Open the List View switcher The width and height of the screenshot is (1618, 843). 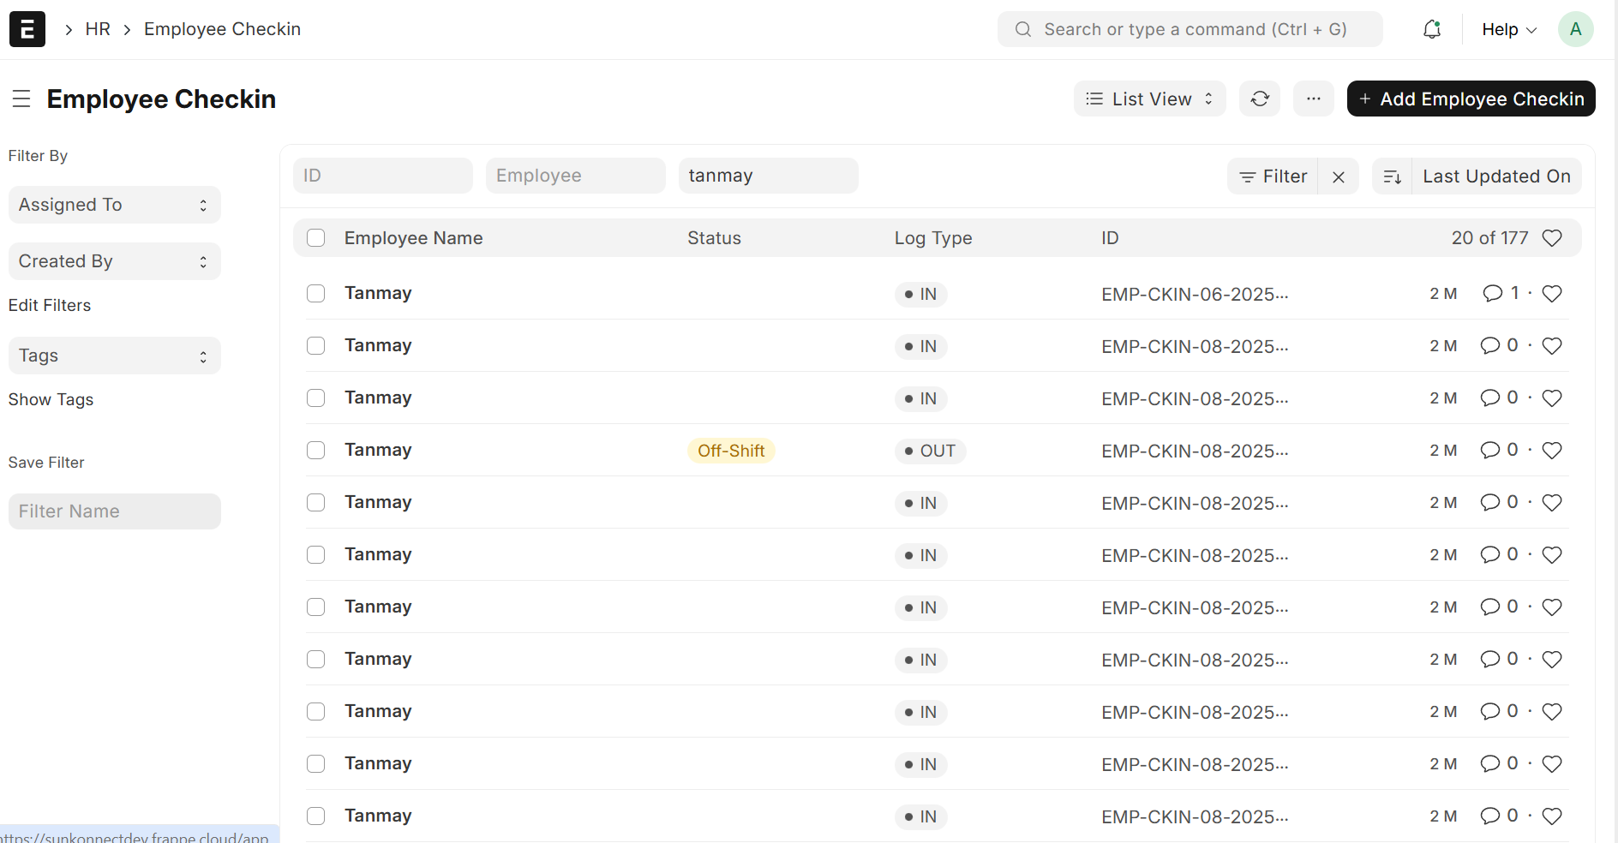coord(1149,99)
